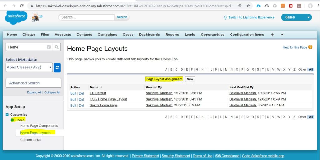Screen dimensions: 320x160
Task: Click into the global Search field
Action: (x=87, y=17)
